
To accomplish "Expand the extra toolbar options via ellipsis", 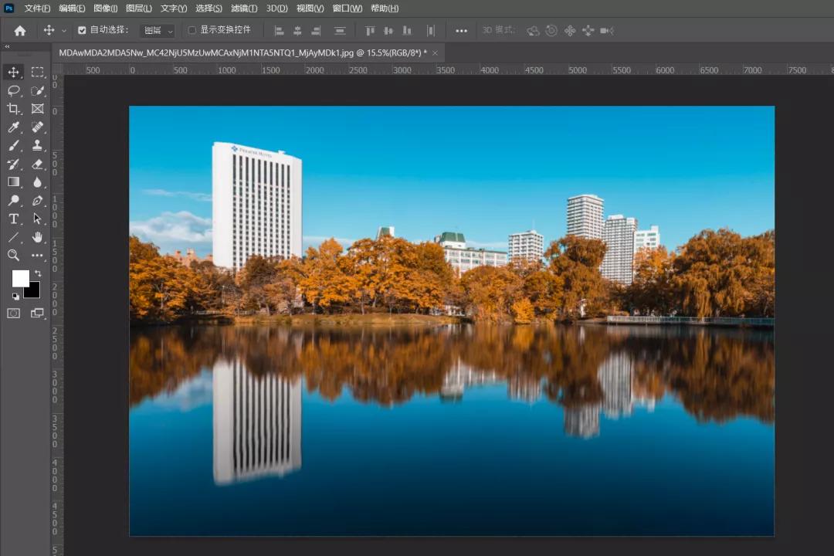I will (37, 256).
